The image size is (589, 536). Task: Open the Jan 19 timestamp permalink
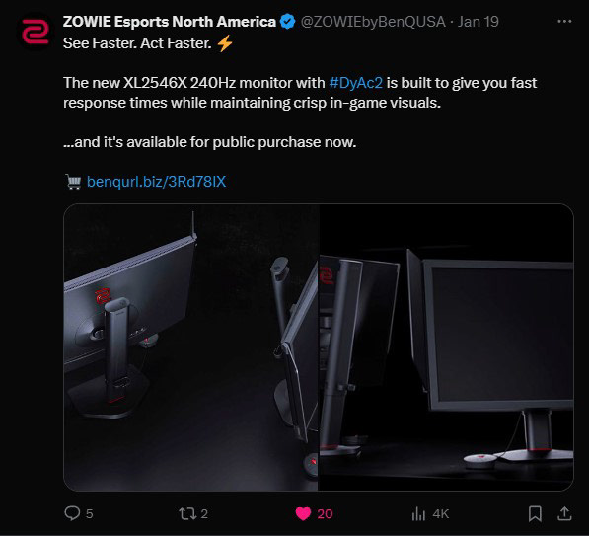click(479, 22)
